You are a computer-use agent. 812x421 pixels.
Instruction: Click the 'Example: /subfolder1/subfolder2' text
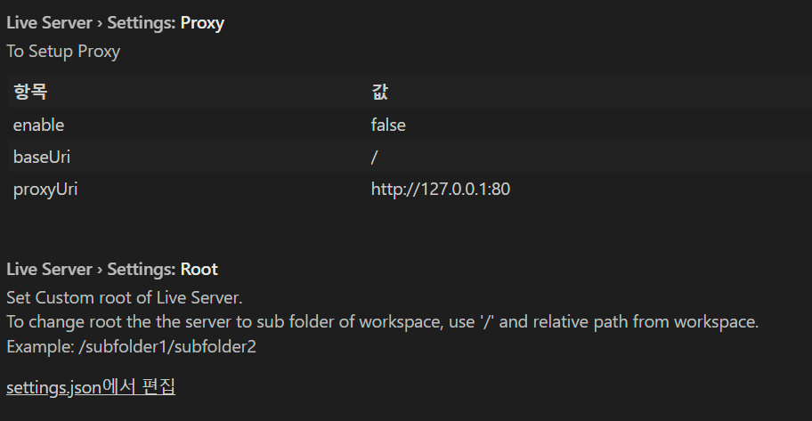click(x=131, y=346)
